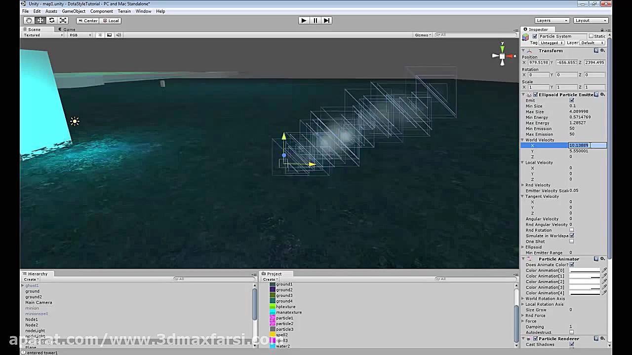Screen dimensions: 632x355
Task: Open Color Animation[1] color swatch
Action: [585, 276]
